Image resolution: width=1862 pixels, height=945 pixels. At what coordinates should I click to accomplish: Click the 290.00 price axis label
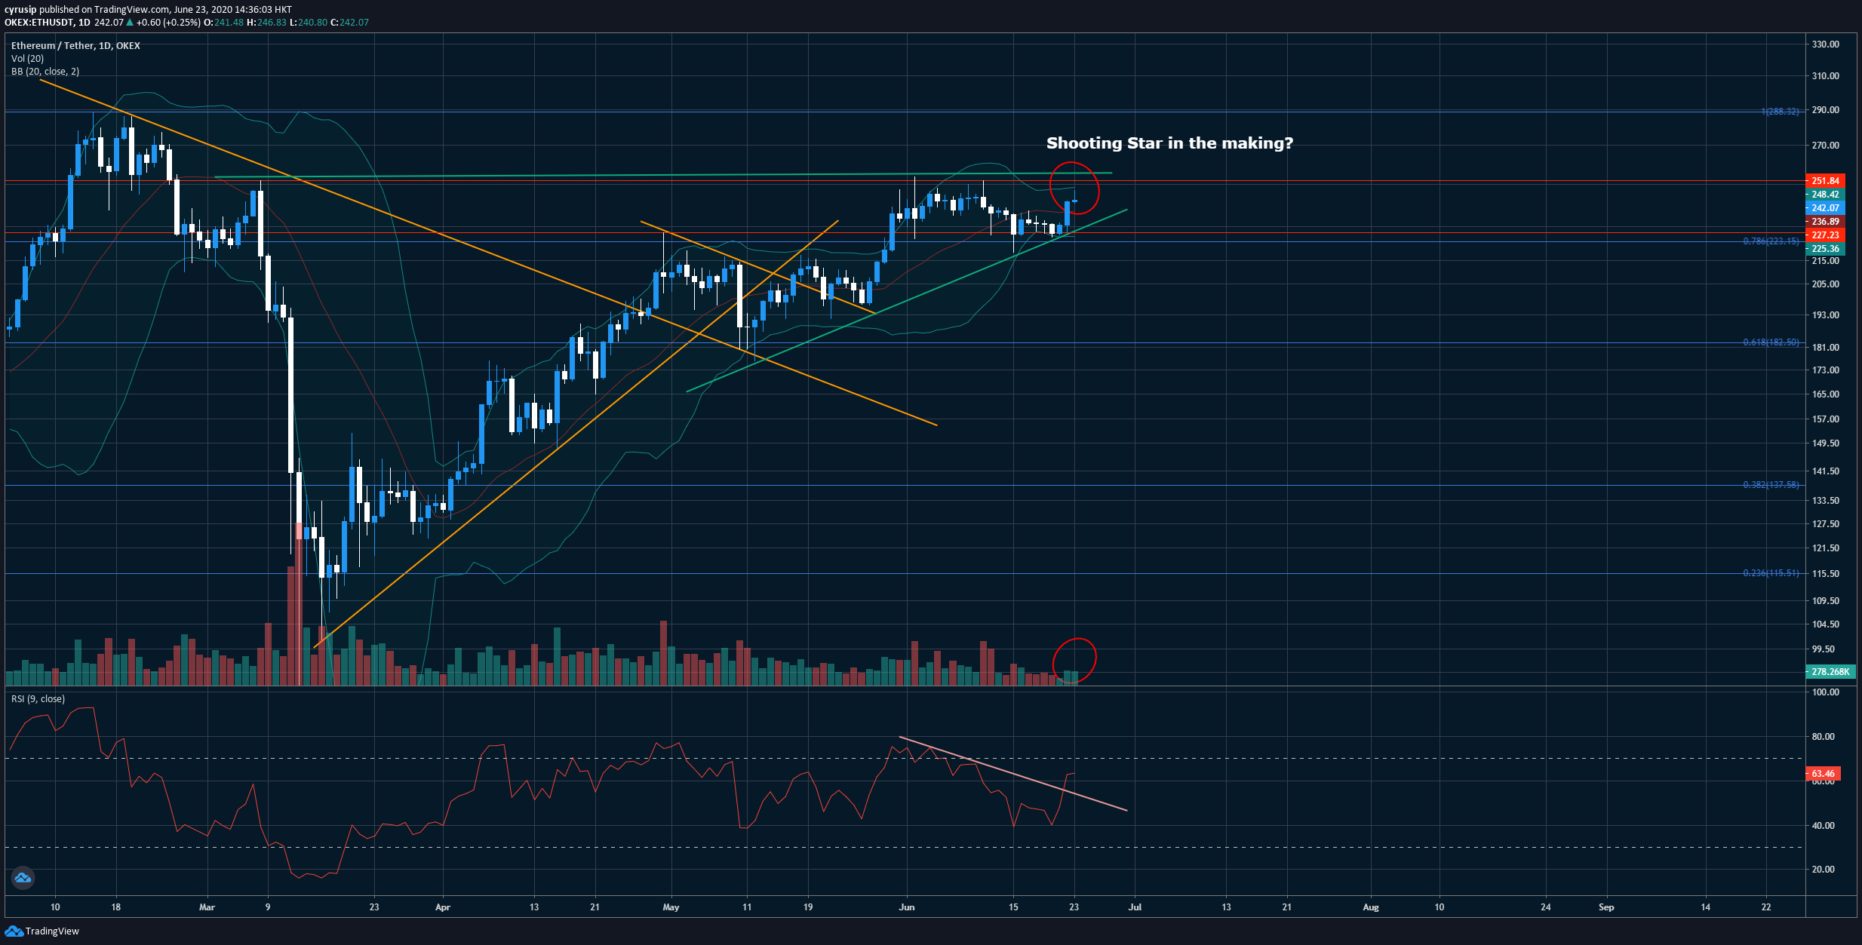pos(1826,109)
